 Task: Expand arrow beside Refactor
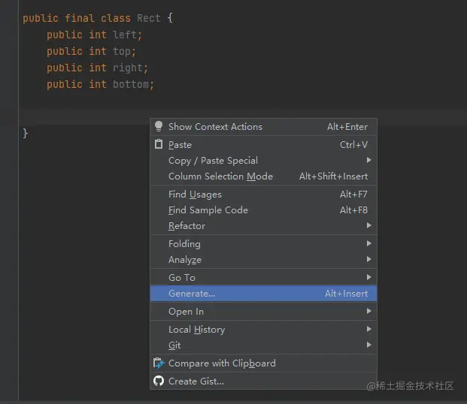pos(369,225)
